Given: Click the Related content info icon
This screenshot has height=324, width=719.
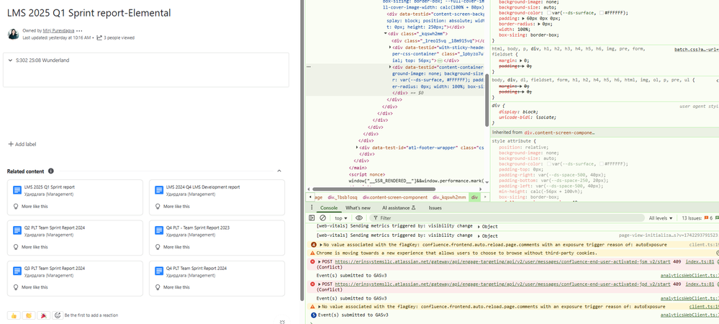Looking at the screenshot, I should [50, 171].
